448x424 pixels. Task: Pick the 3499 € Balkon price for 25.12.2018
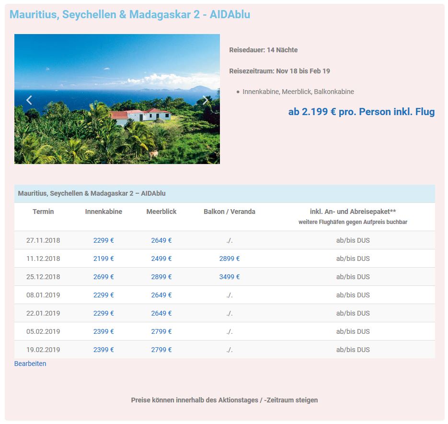(230, 277)
